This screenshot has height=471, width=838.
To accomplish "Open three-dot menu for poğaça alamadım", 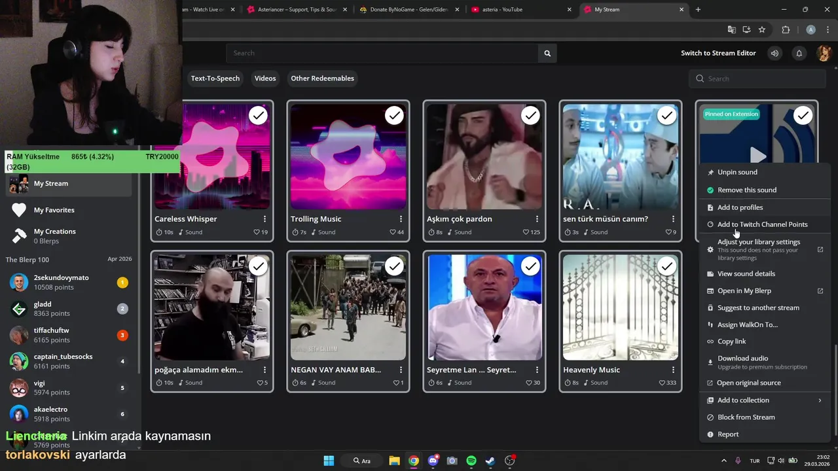I will pos(264,370).
